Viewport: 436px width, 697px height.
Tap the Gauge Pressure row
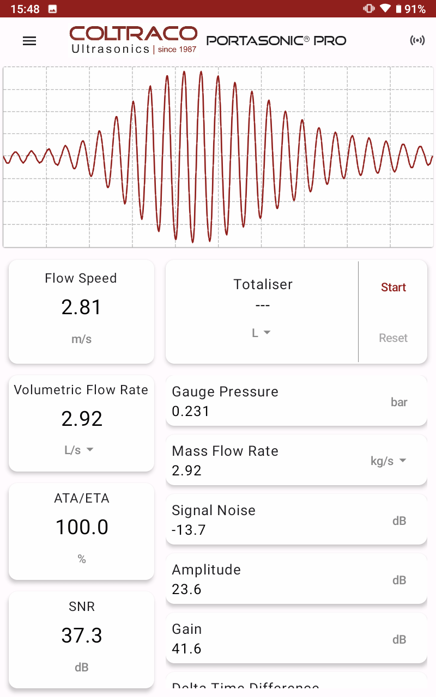point(296,401)
